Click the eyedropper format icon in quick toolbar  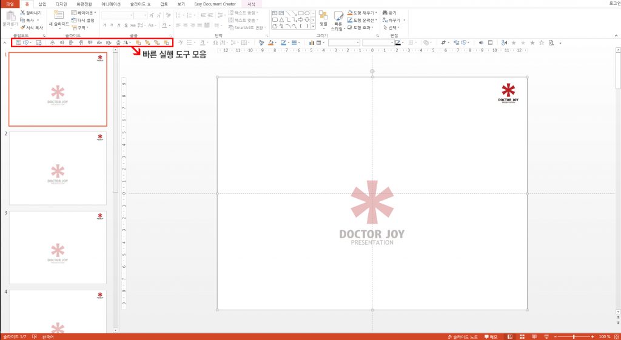261,42
